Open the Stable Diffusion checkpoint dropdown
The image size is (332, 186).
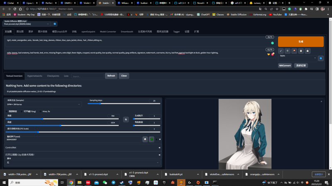click(27, 24)
